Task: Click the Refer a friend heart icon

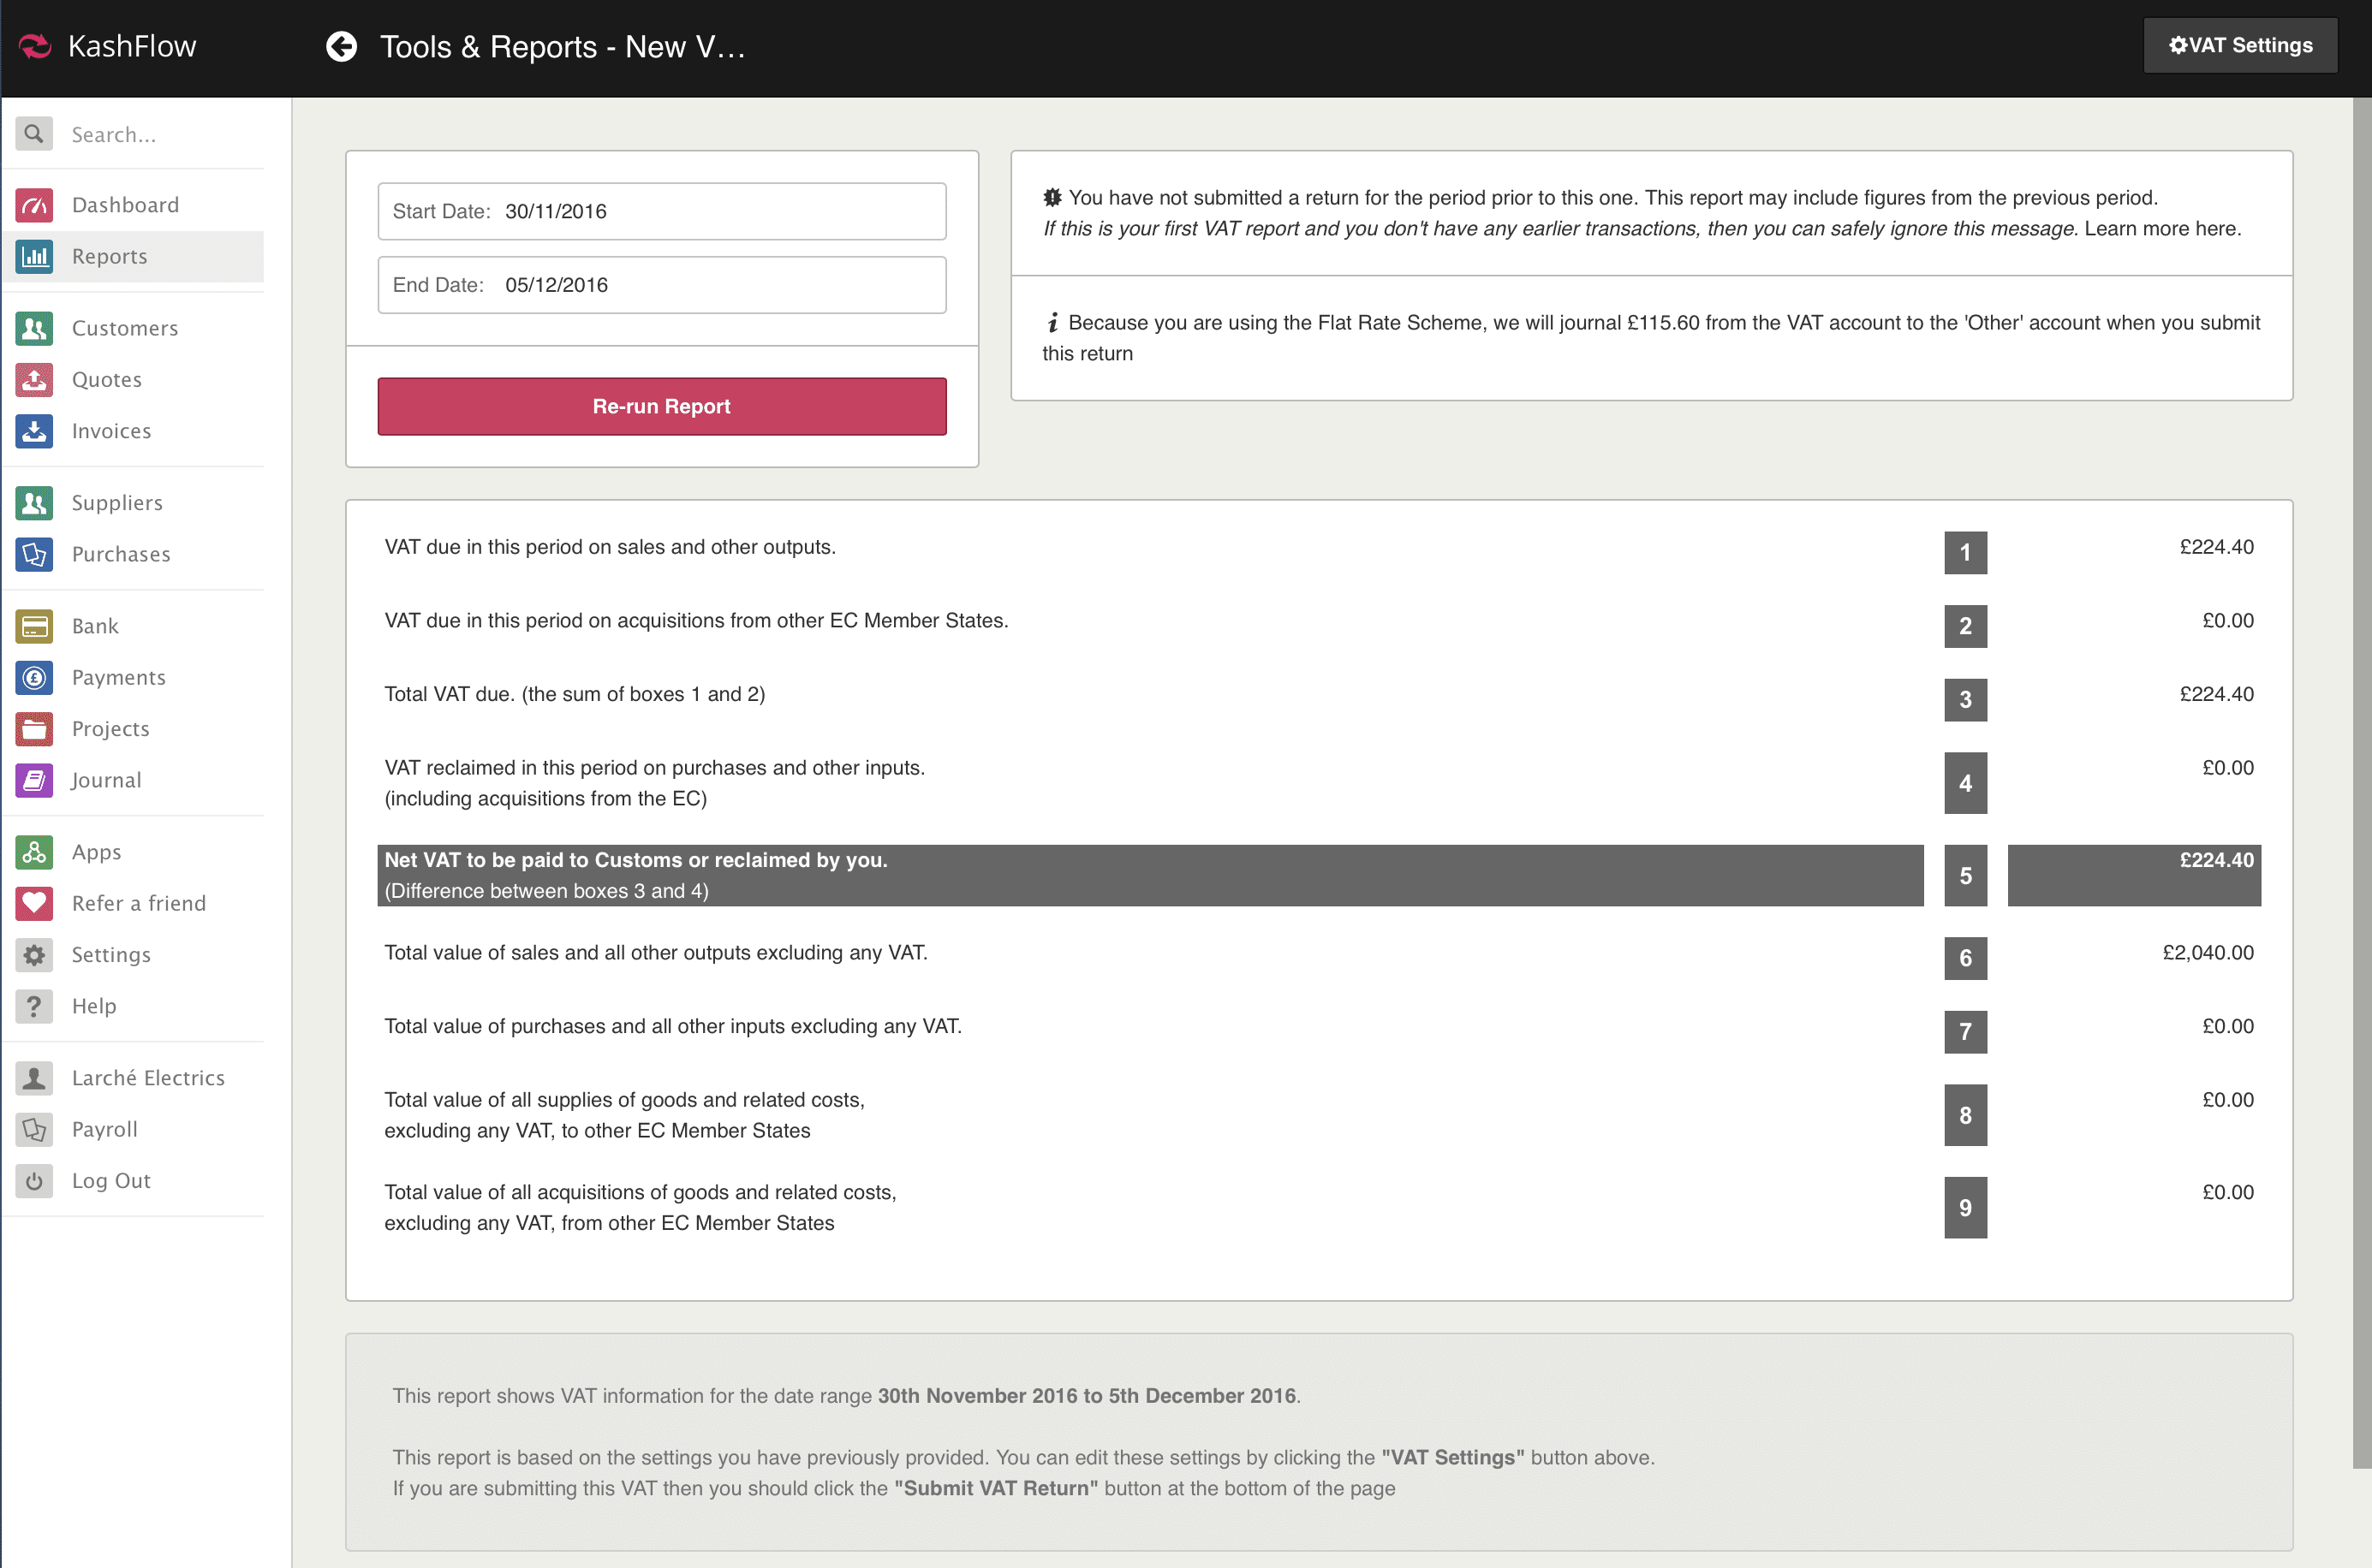Action: [34, 903]
